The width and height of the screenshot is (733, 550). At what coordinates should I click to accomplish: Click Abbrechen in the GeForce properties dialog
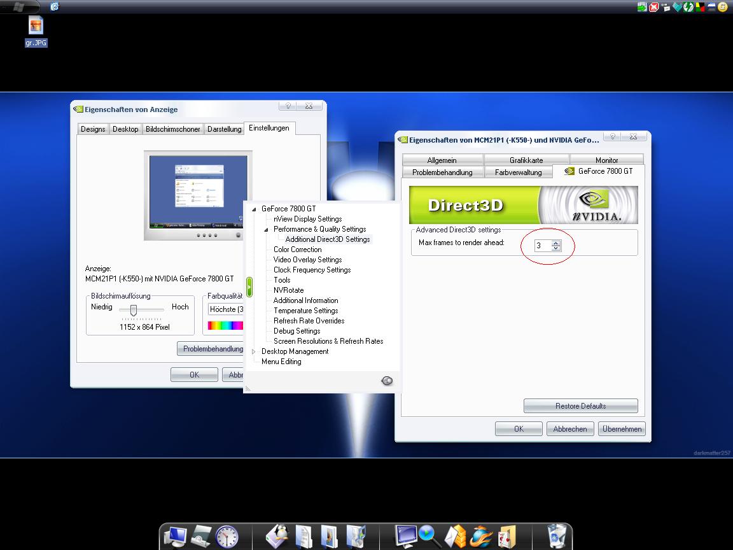tap(570, 429)
